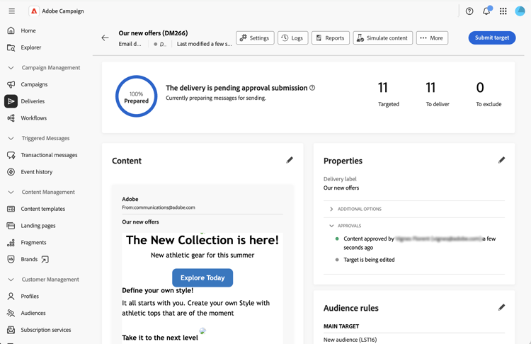Click the Home icon in sidebar

coord(11,30)
